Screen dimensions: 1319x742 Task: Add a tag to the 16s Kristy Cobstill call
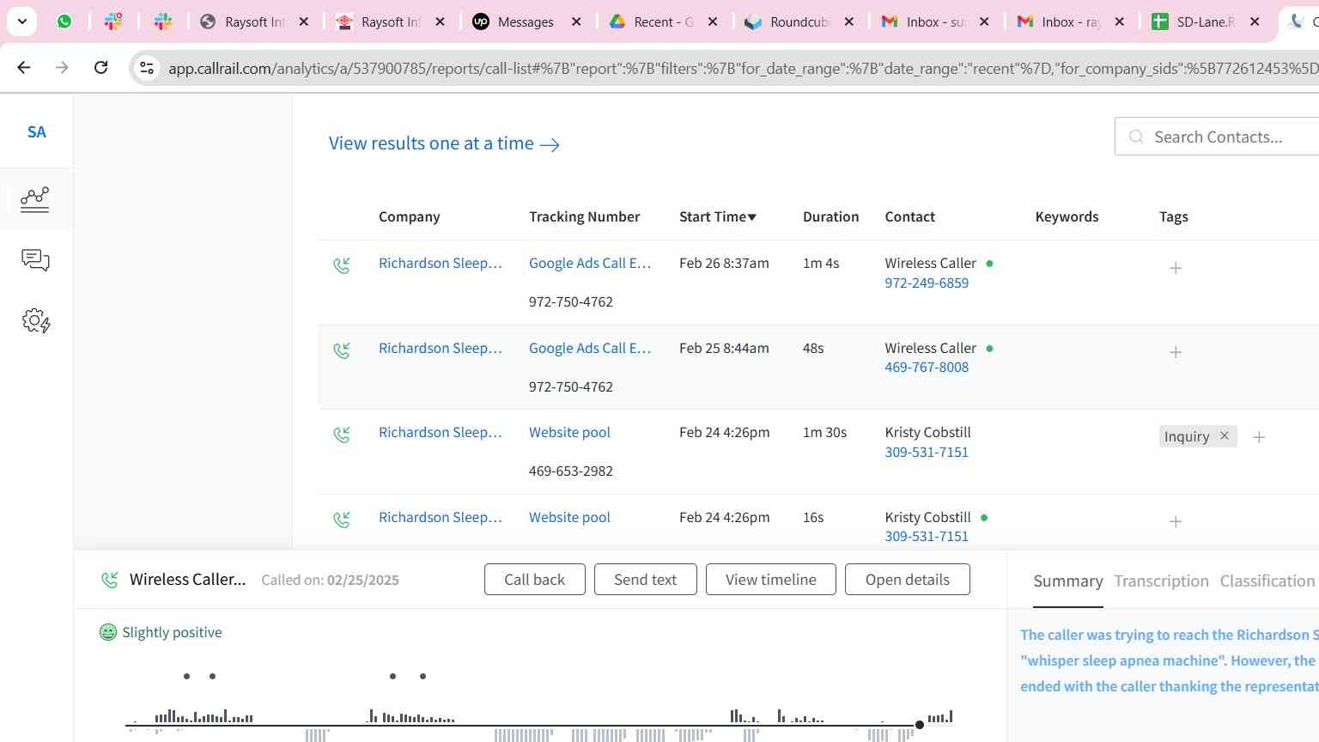click(1176, 521)
